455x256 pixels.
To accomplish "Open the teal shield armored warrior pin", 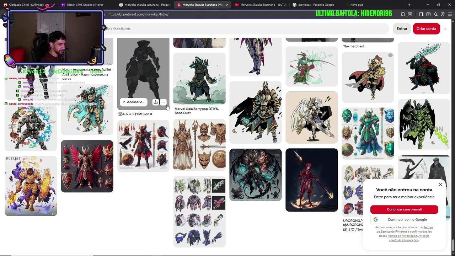I will [87, 110].
